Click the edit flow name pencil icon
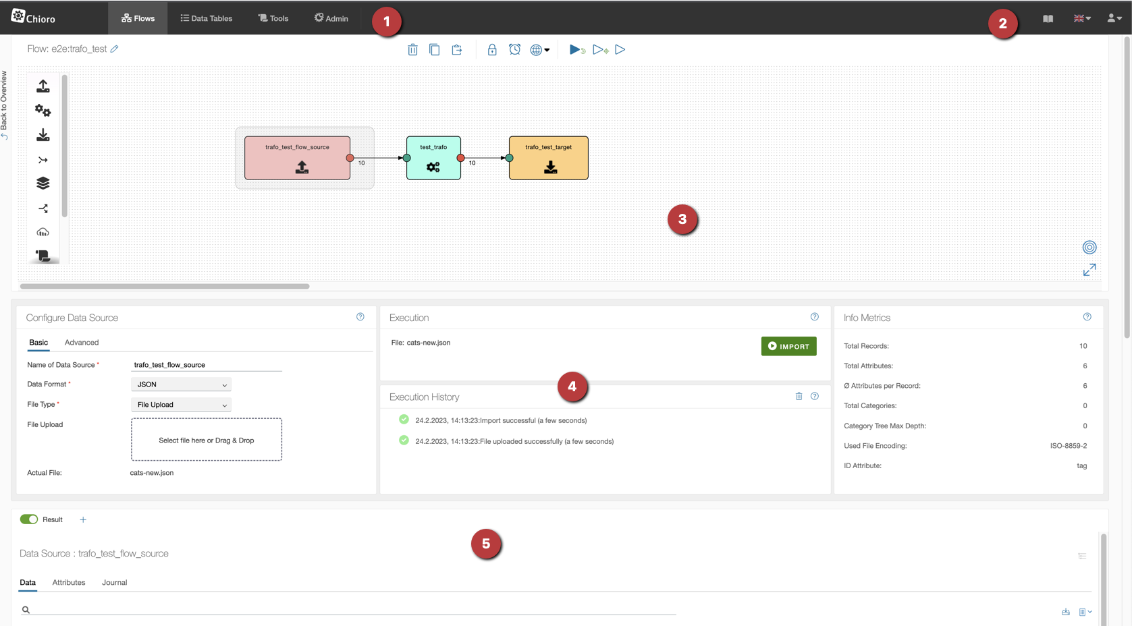 click(115, 49)
